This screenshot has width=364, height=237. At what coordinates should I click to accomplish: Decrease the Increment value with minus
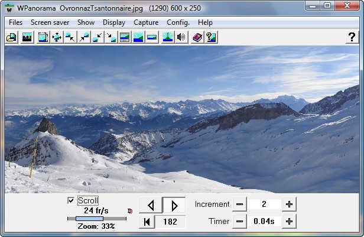click(239, 204)
